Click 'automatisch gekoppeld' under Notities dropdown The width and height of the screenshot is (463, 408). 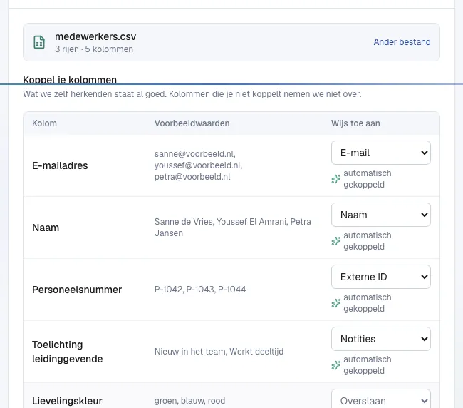tap(368, 365)
